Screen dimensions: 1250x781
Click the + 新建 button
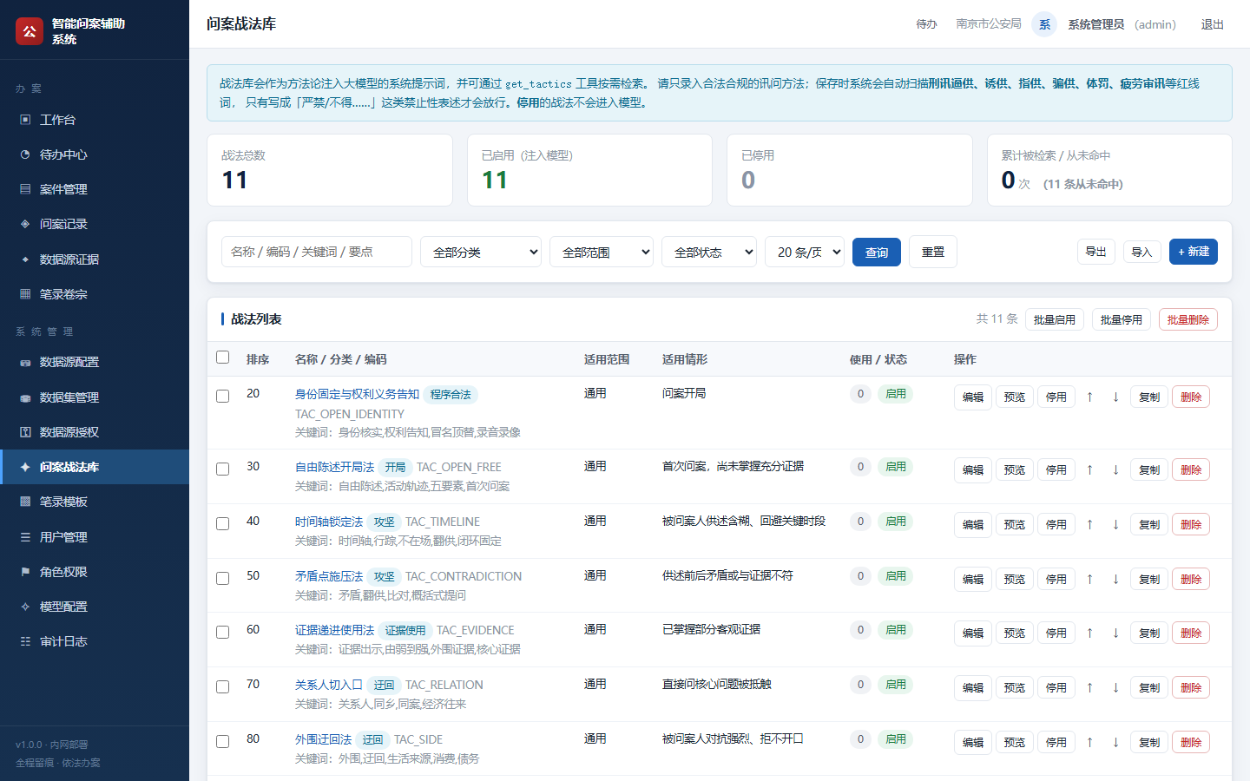(x=1194, y=252)
